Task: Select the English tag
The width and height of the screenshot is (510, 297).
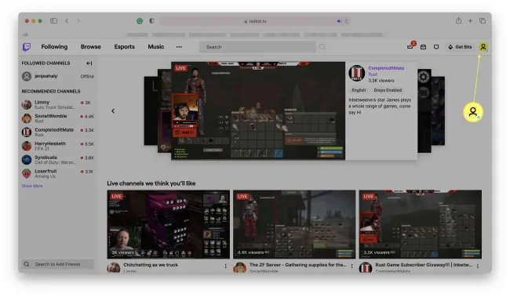Action: 359,90
